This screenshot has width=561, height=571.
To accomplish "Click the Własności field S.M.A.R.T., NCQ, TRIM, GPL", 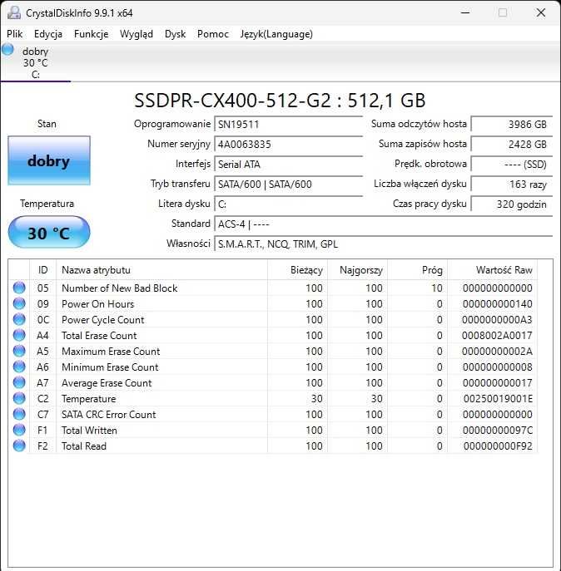I will [384, 244].
